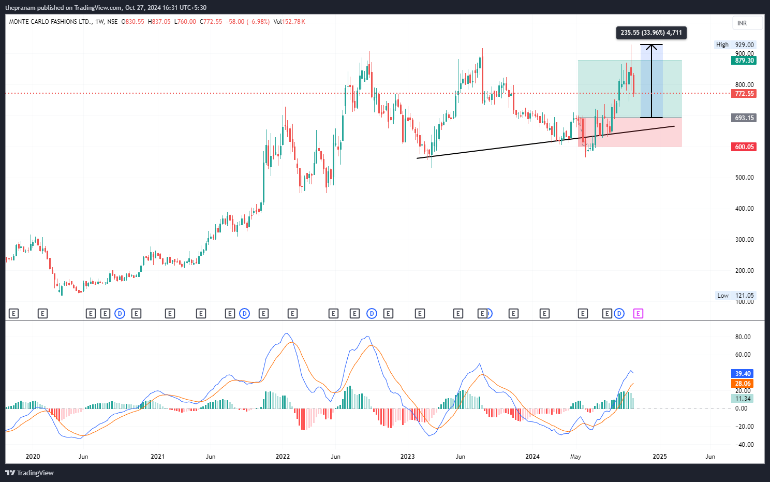Click the 400.00 price axis level
This screenshot has width=770, height=482.
coord(745,209)
